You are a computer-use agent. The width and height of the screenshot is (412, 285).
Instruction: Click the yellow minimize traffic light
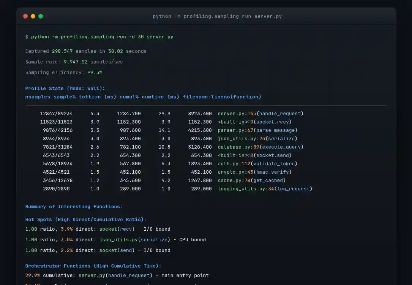tap(33, 16)
